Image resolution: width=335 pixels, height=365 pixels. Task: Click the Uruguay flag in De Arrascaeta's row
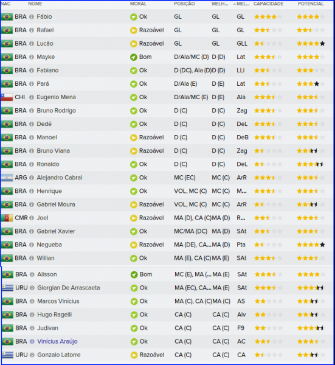[7, 288]
